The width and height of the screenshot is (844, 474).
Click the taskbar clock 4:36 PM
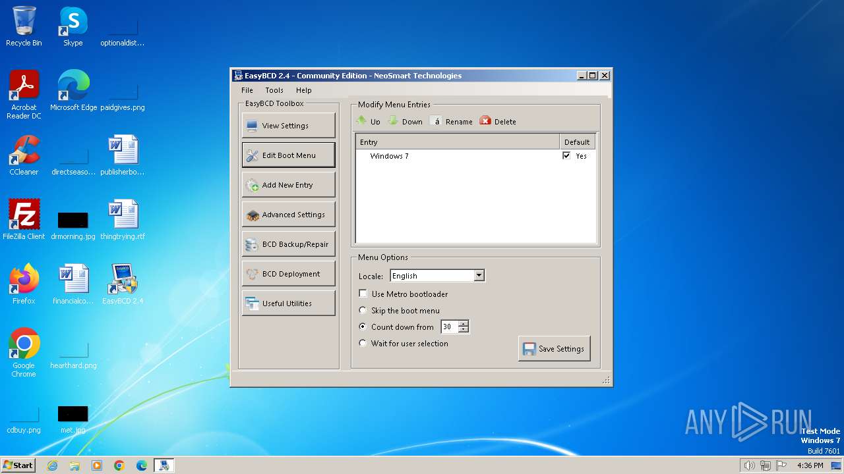(x=810, y=465)
